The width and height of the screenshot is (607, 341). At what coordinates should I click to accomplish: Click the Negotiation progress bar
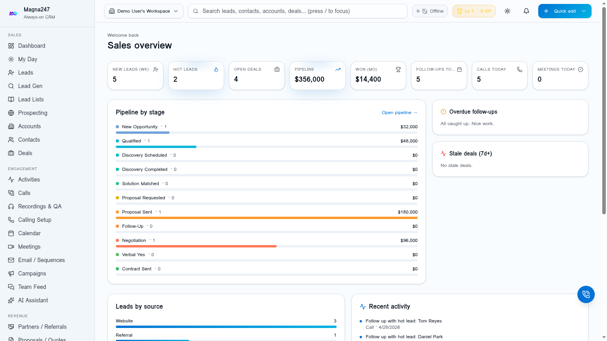(196, 246)
